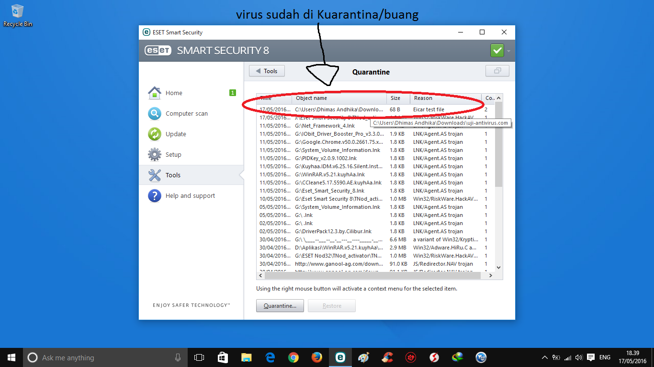
Task: Select the G:\Google.Chrome.v50 quarantine entry
Action: [x=376, y=142]
